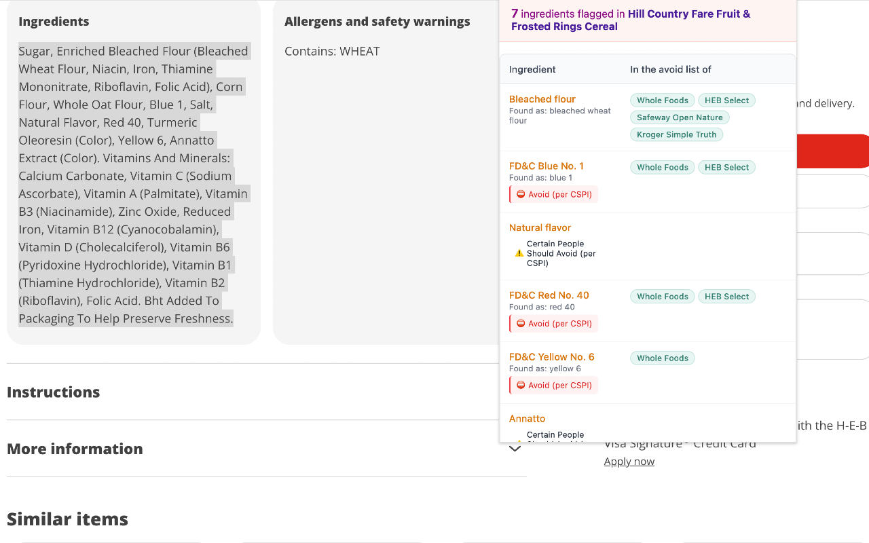Expand the More information section
Viewport: 869px width, 543px height.
pyautogui.click(x=75, y=449)
